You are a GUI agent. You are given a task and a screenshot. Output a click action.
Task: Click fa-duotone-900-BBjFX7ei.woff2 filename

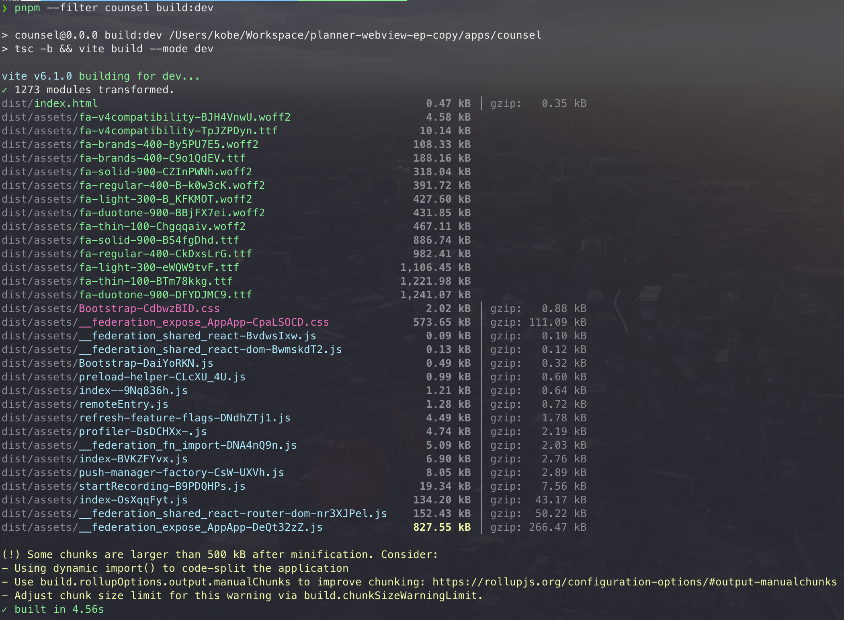coord(172,213)
